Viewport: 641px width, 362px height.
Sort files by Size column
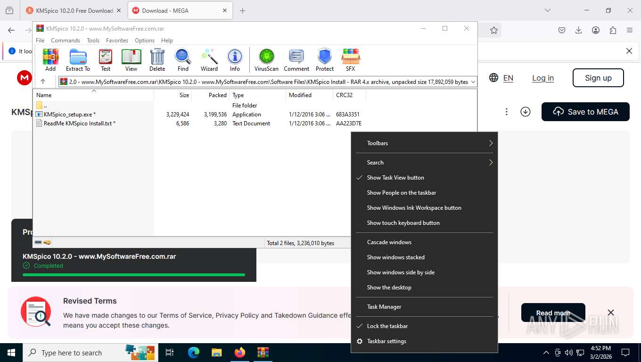click(x=173, y=95)
